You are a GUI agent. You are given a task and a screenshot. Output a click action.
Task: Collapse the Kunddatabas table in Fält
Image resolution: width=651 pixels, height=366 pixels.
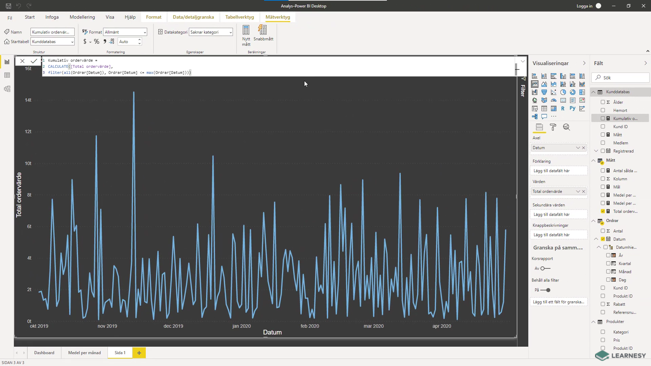[x=593, y=92]
